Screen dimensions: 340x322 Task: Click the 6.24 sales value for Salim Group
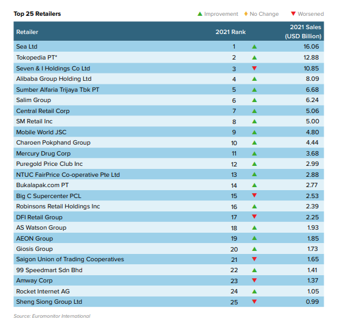(x=312, y=100)
